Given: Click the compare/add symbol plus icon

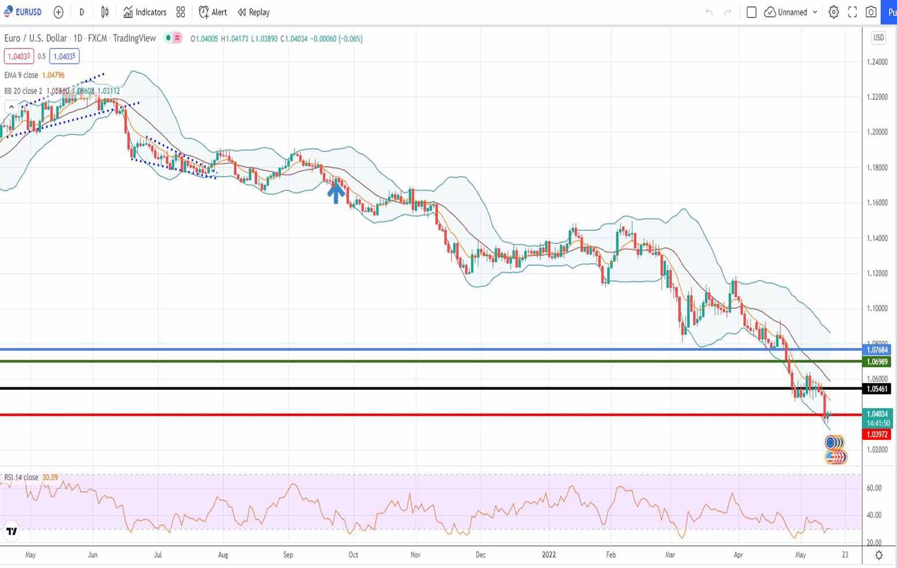Looking at the screenshot, I should click(58, 12).
